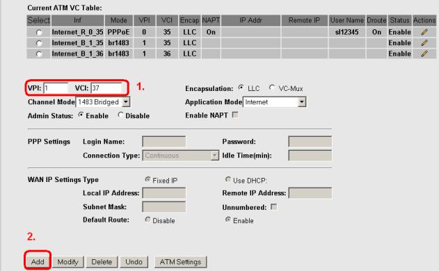Open the Channel Mode dropdown
439x271 pixels.
coord(103,102)
